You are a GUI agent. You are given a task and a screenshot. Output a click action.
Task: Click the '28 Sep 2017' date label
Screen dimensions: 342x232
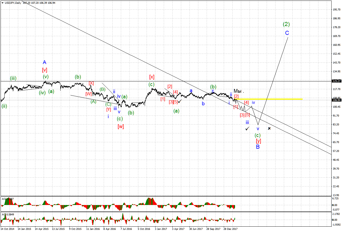coord(213,229)
